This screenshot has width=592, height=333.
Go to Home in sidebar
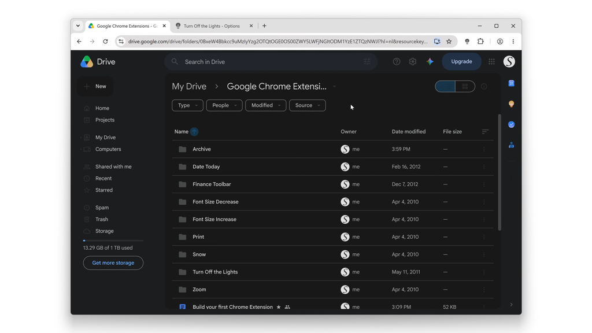[102, 108]
